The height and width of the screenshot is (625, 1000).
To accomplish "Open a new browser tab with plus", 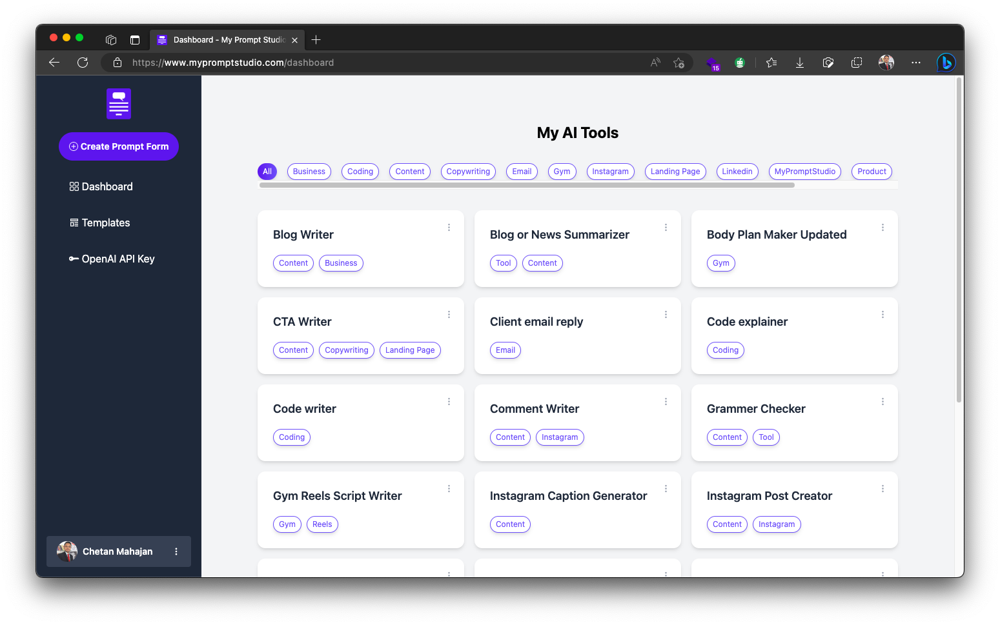I will click(316, 40).
